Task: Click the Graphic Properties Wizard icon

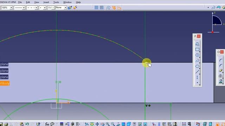Action: (x=75, y=8)
